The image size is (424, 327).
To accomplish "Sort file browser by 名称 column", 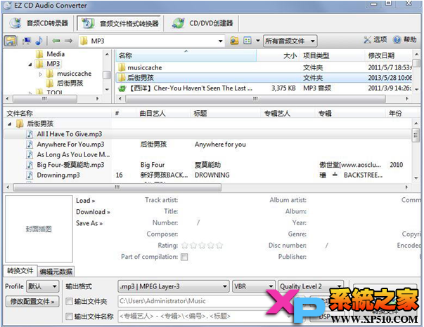I will tap(186, 56).
